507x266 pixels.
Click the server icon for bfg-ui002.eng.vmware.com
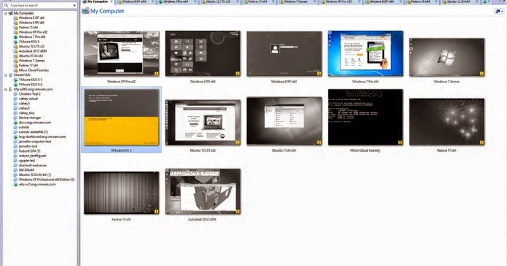[x=11, y=89]
